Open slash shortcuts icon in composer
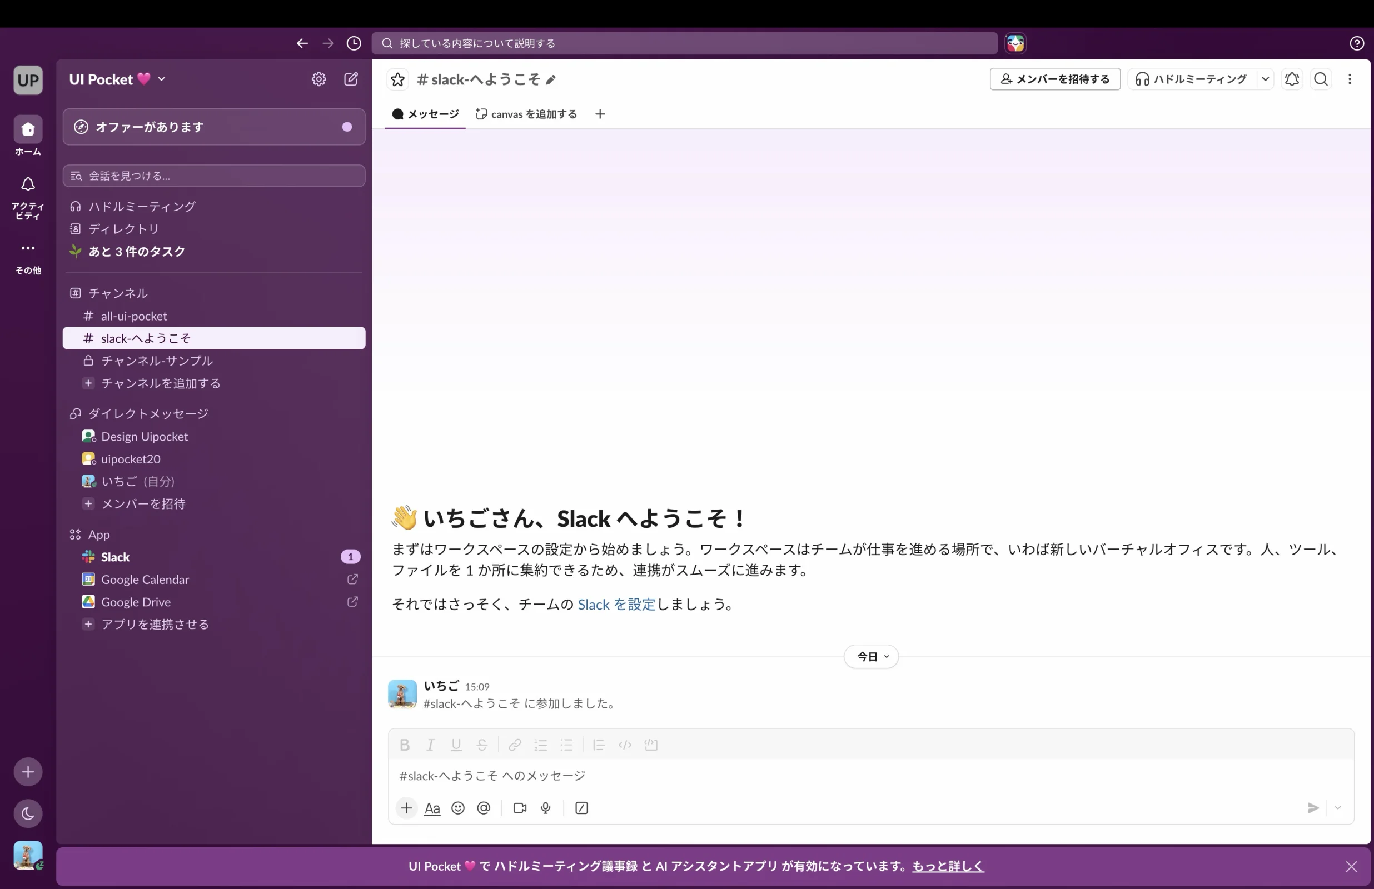The width and height of the screenshot is (1374, 889). pos(581,808)
